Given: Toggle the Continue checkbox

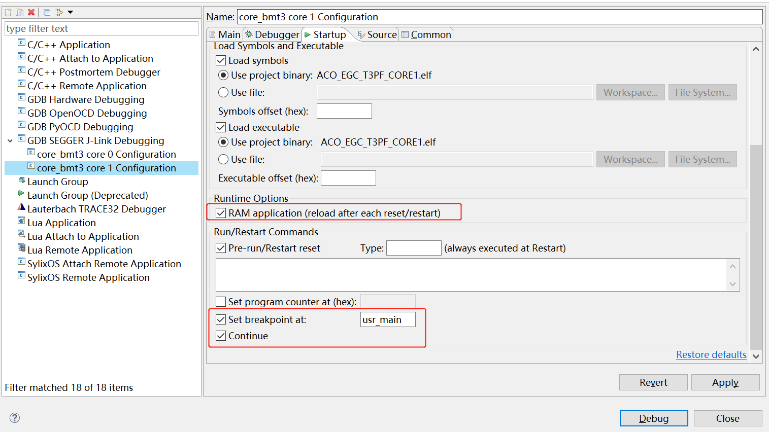Looking at the screenshot, I should (221, 336).
